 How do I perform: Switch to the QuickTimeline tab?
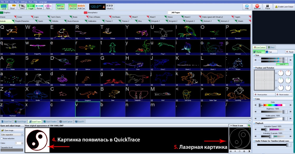coord(50,122)
